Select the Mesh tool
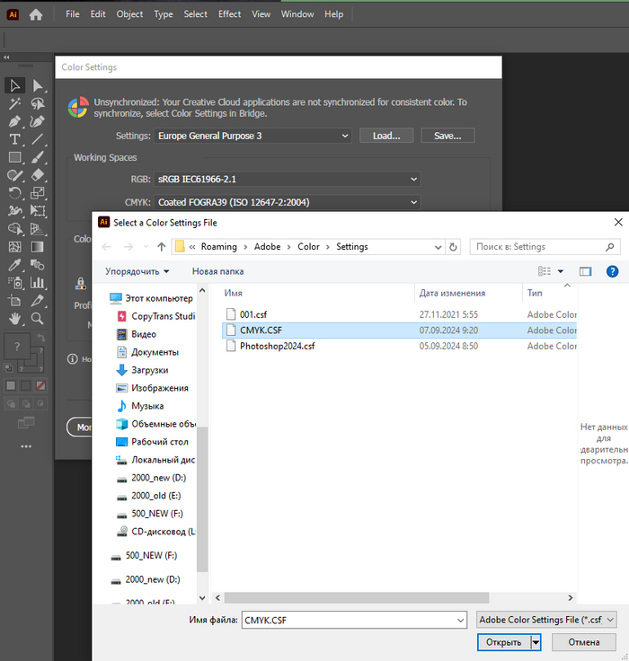The height and width of the screenshot is (661, 629). [14, 247]
